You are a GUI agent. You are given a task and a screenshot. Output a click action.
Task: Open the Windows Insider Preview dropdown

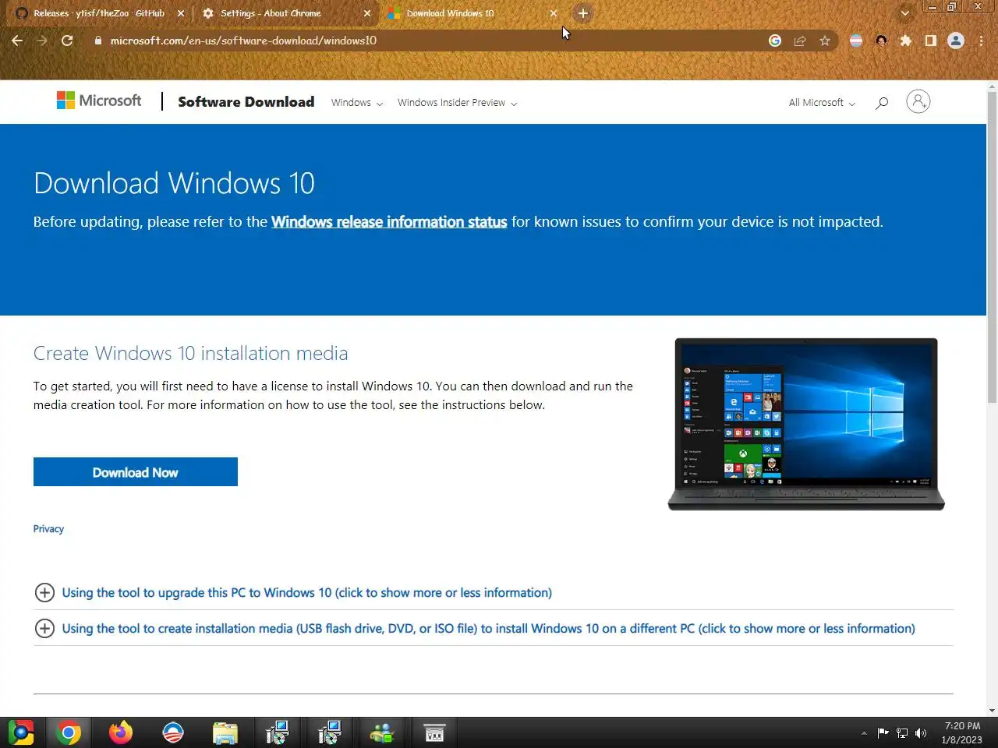pos(457,102)
